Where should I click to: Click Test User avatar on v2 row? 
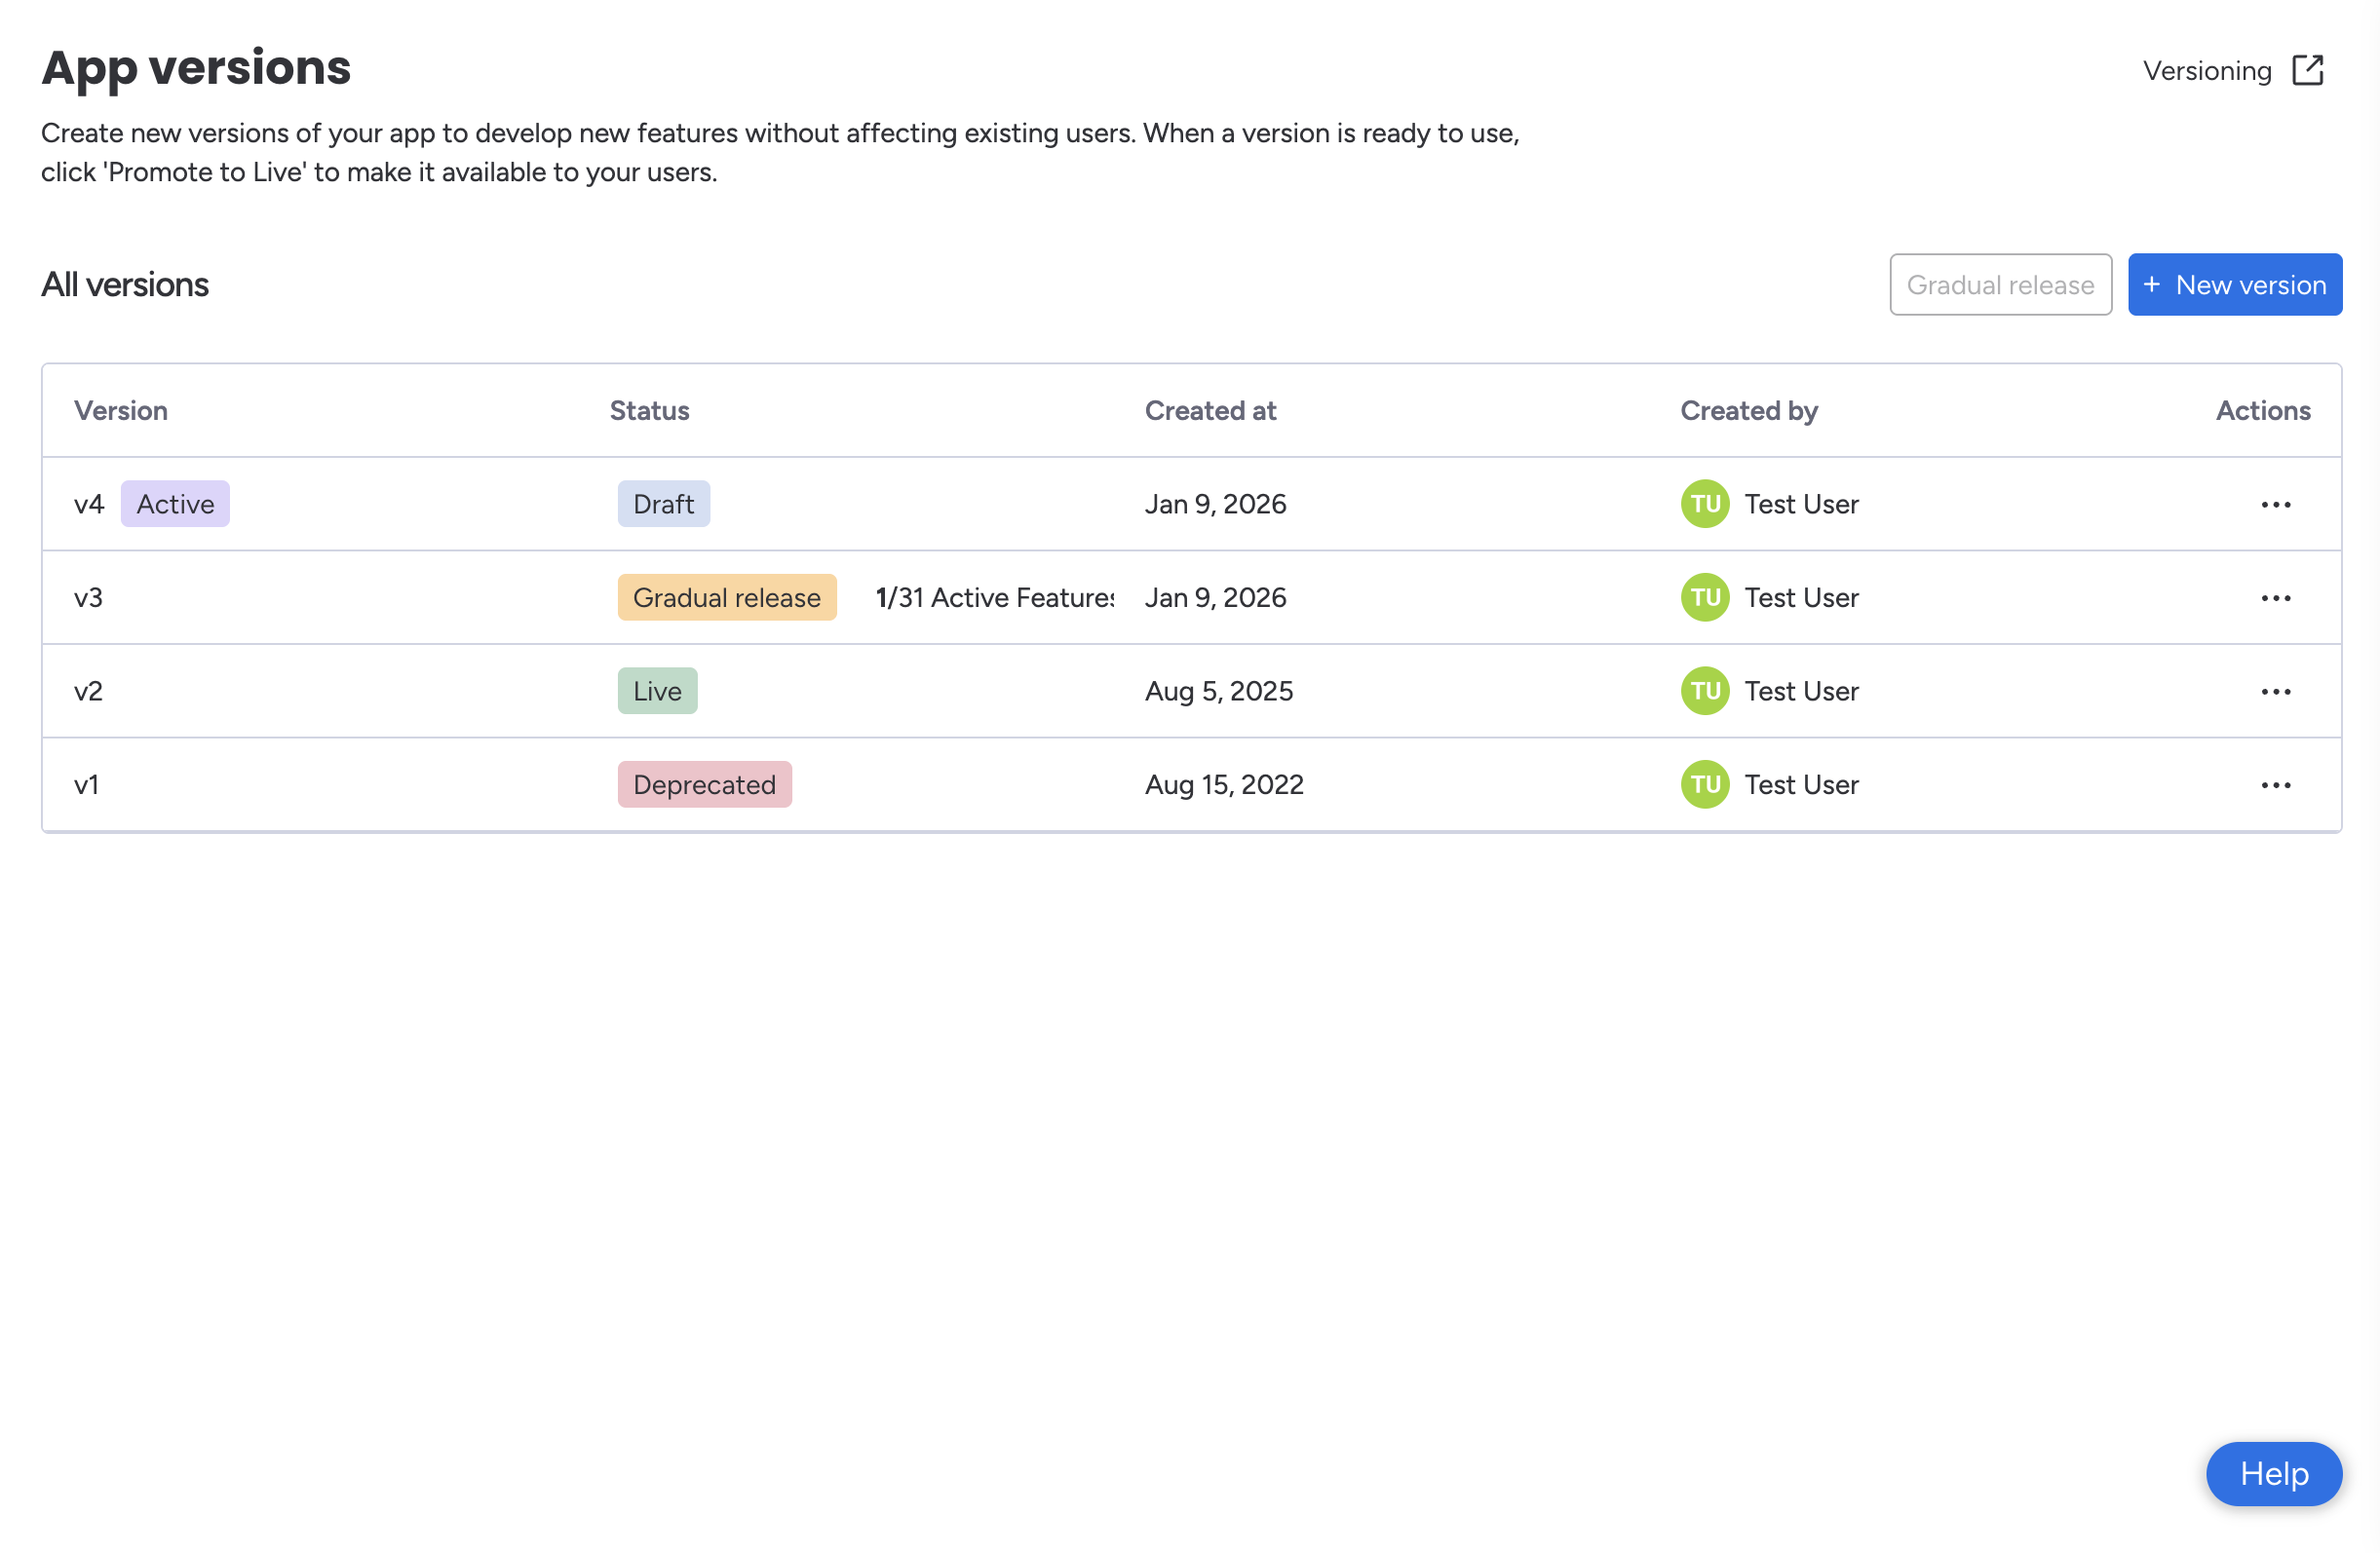[x=1704, y=691]
